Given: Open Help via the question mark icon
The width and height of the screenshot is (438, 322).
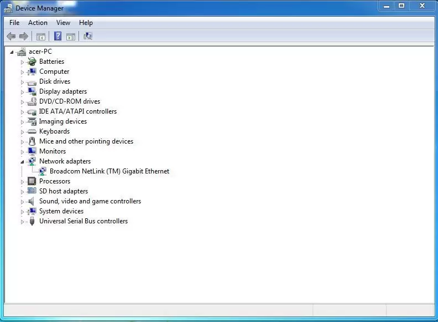Looking at the screenshot, I should click(x=58, y=36).
